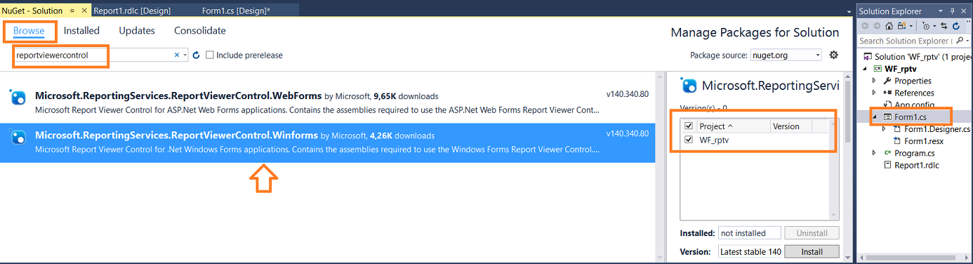The image size is (973, 264).
Task: Click the Version column header
Action: coord(790,126)
